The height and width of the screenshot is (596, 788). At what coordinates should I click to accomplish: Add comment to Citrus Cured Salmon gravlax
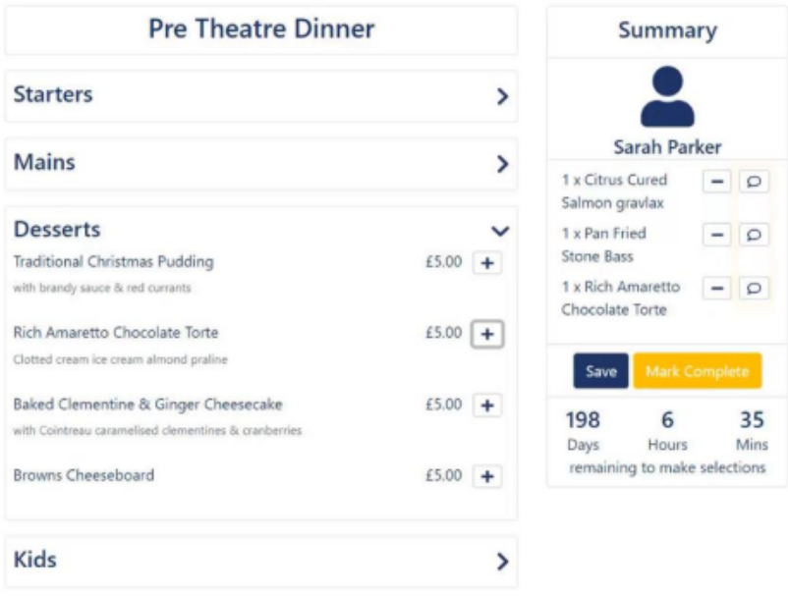tap(754, 182)
